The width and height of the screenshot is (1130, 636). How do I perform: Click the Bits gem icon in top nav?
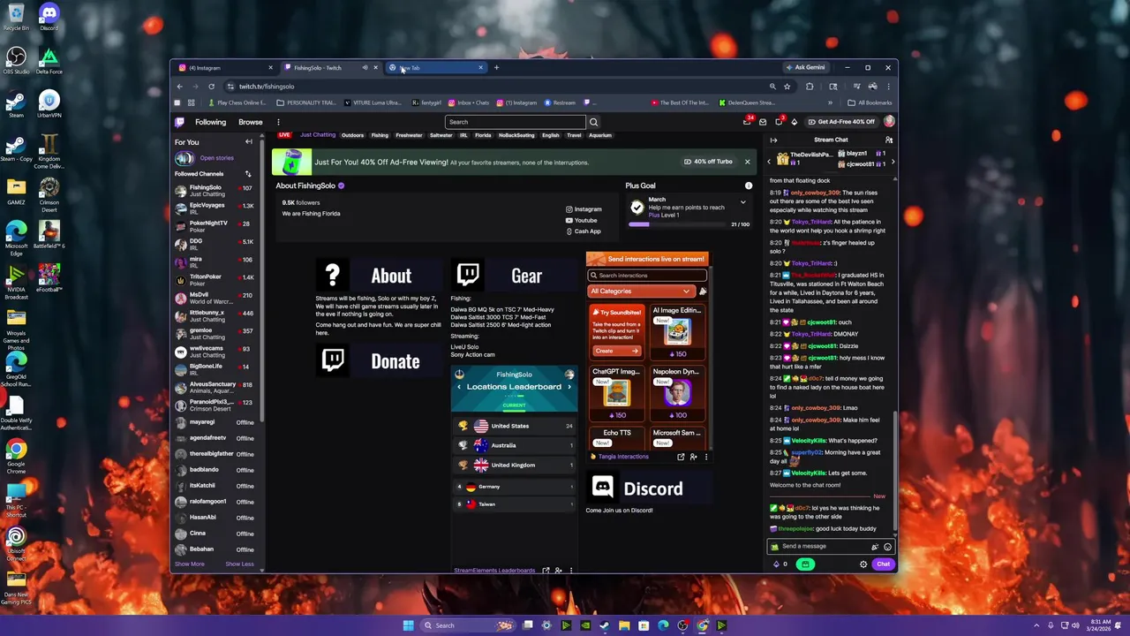pos(794,122)
